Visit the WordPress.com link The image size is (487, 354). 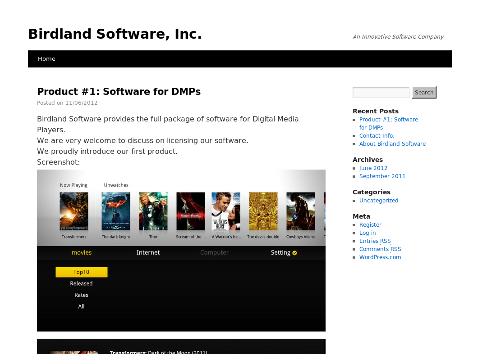click(x=380, y=257)
